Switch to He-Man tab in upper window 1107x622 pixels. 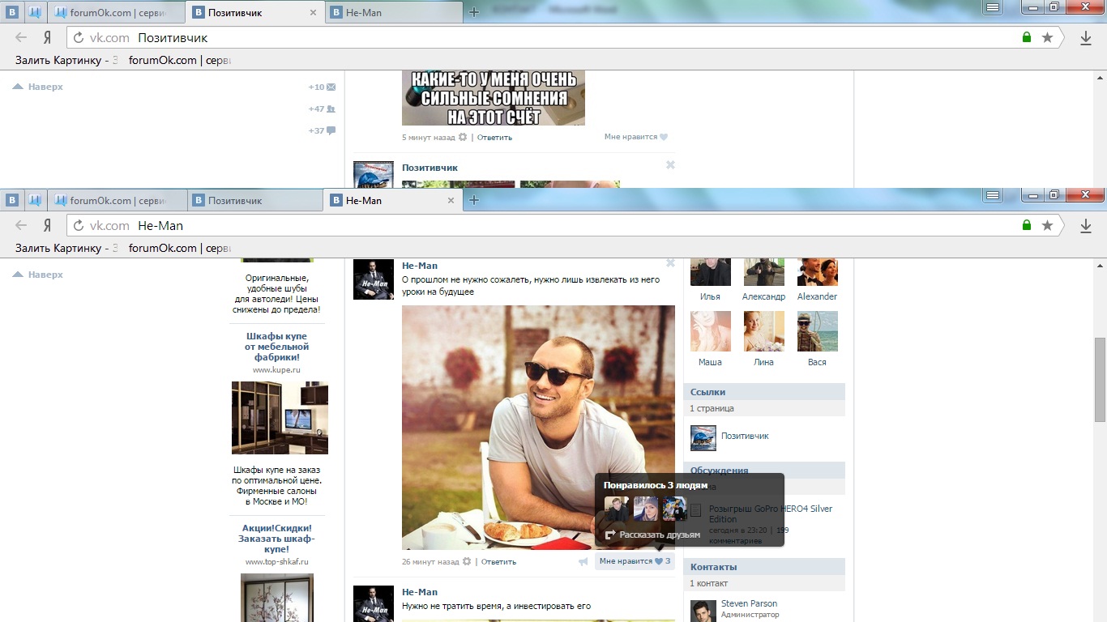394,12
